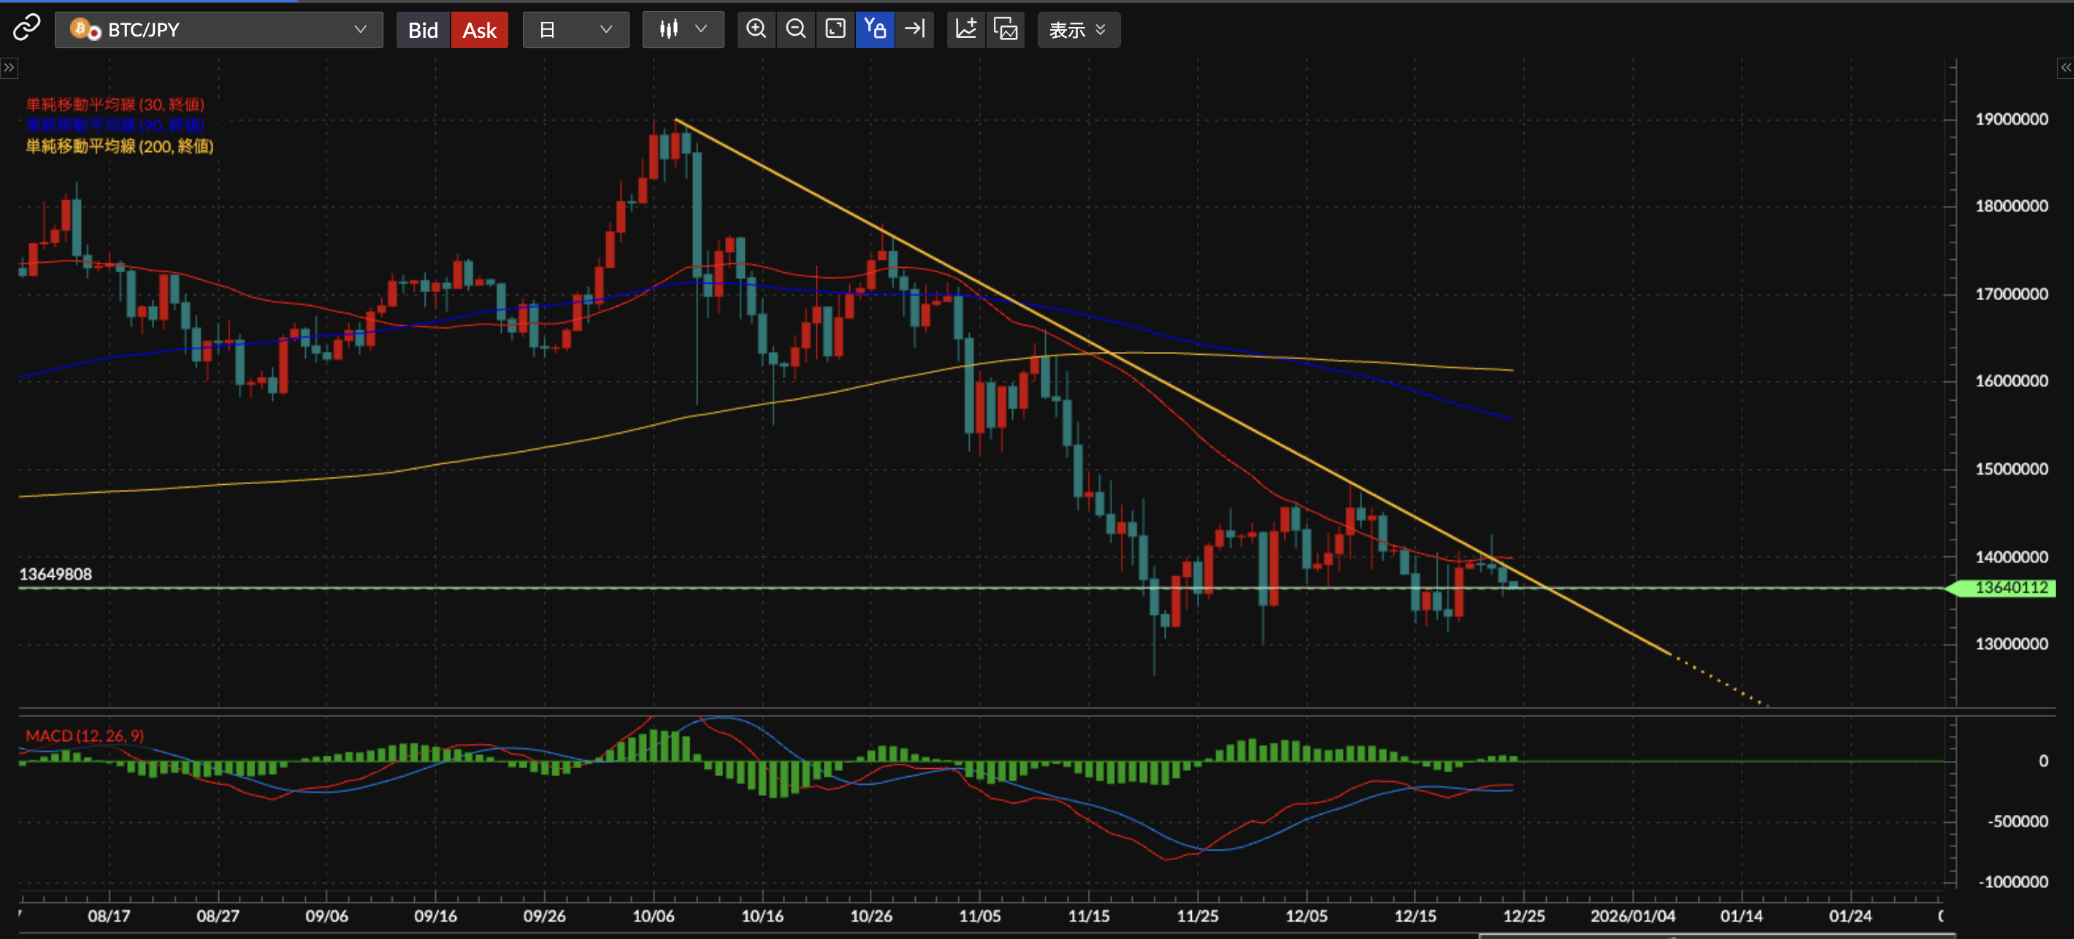
Task: Expand left side panel with double arrow
Action: tap(9, 68)
